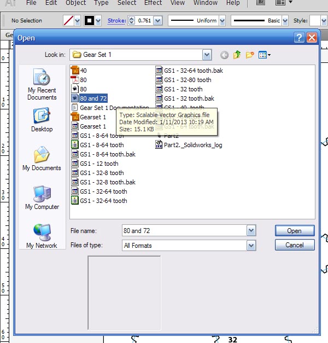The height and width of the screenshot is (343, 328).
Task: Open the Style dropdown arrow
Action: 324,21
